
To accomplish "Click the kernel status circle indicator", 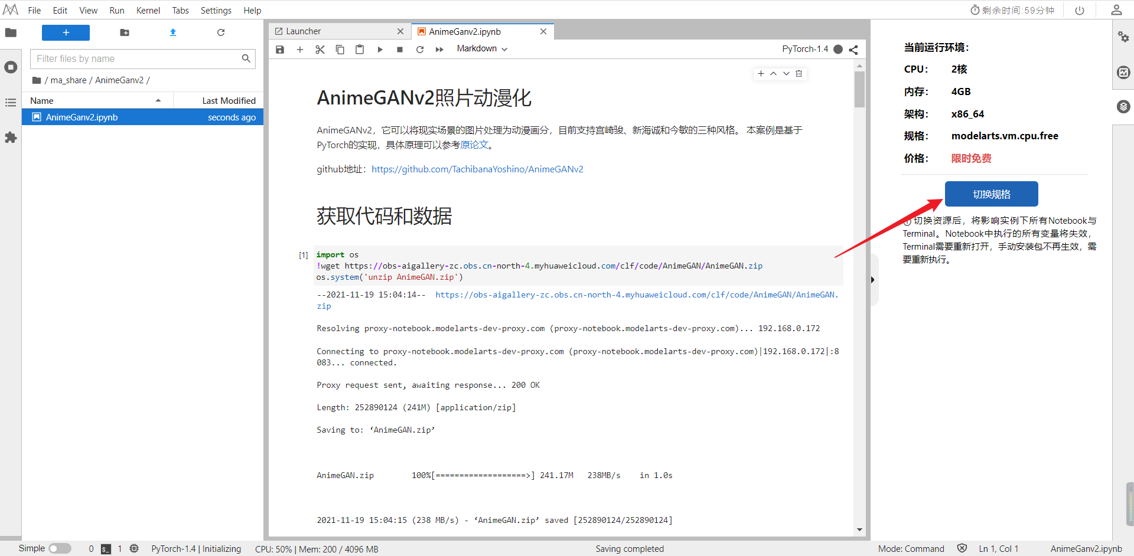I will pos(838,49).
